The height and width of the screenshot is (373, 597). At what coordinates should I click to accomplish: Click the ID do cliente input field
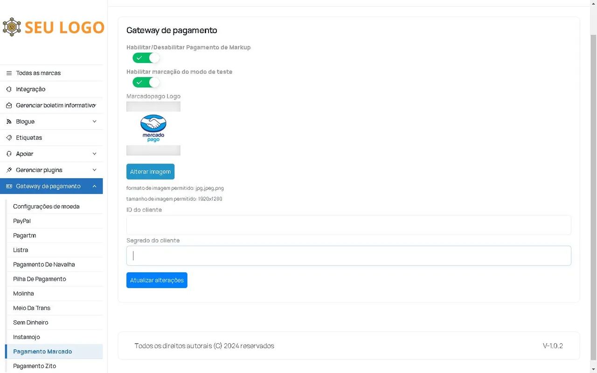[348, 225]
